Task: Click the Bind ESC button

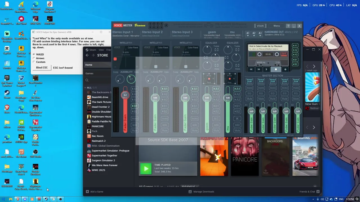Action: click(x=42, y=68)
